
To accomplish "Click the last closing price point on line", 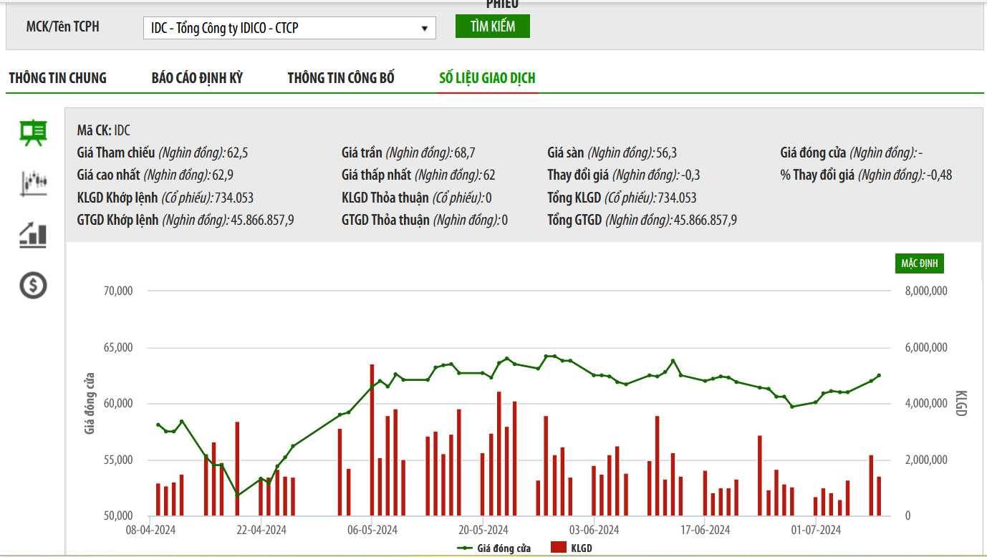I will point(879,375).
